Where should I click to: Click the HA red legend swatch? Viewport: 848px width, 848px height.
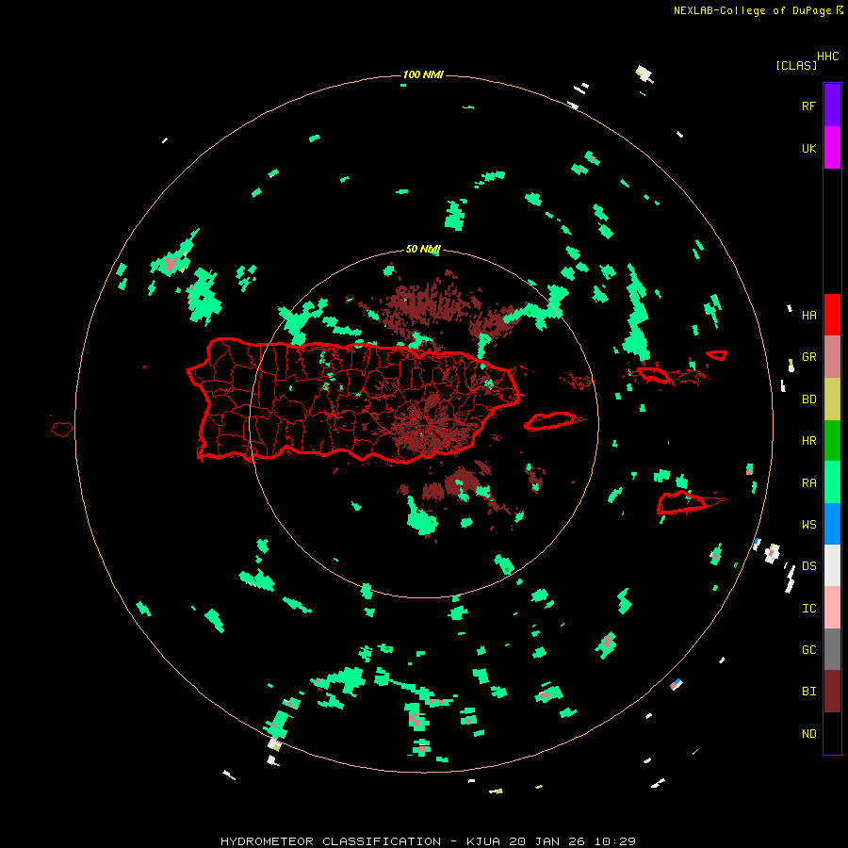[x=832, y=315]
